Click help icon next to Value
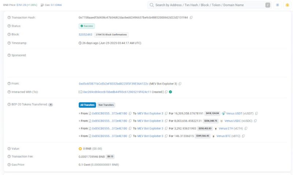The height and width of the screenshot is (175, 293). click(9, 149)
